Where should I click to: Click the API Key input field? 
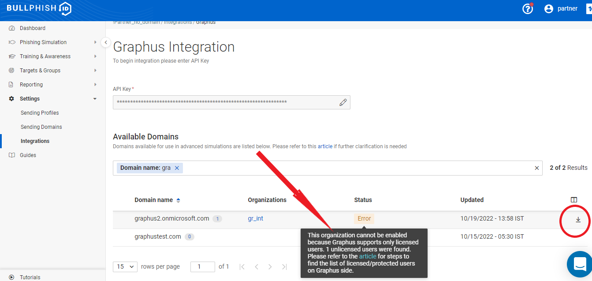coord(231,102)
